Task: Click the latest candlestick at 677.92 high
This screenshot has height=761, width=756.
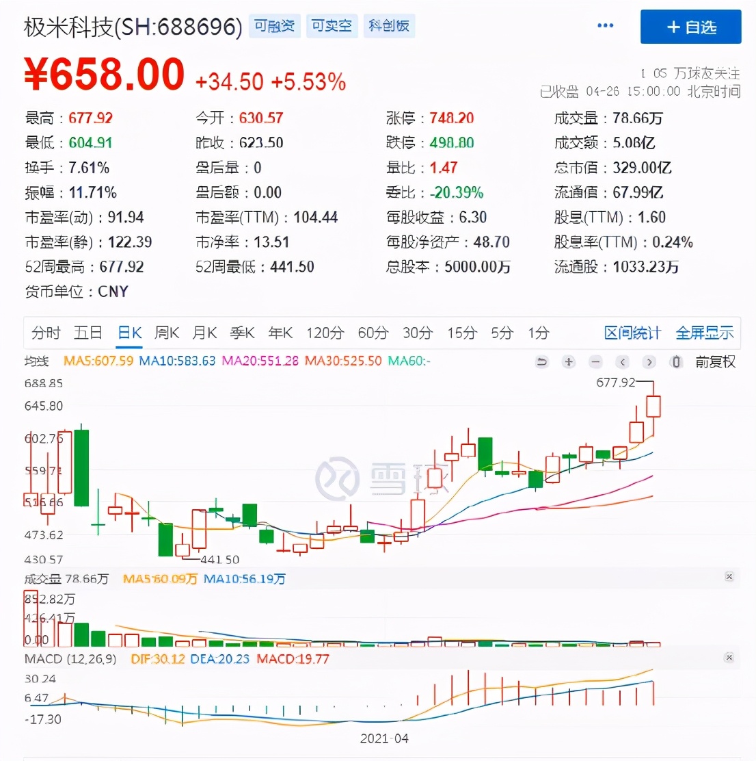Action: [653, 407]
